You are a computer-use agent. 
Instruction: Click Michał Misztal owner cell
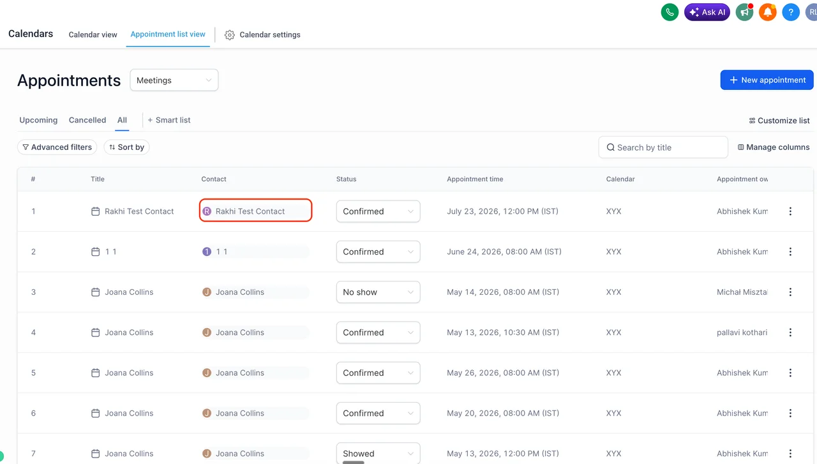click(x=742, y=292)
